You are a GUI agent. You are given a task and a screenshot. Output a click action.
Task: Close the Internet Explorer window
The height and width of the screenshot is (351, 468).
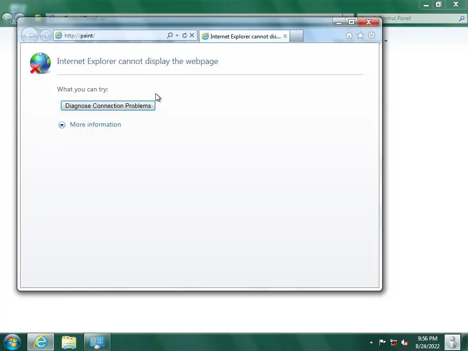pos(368,22)
